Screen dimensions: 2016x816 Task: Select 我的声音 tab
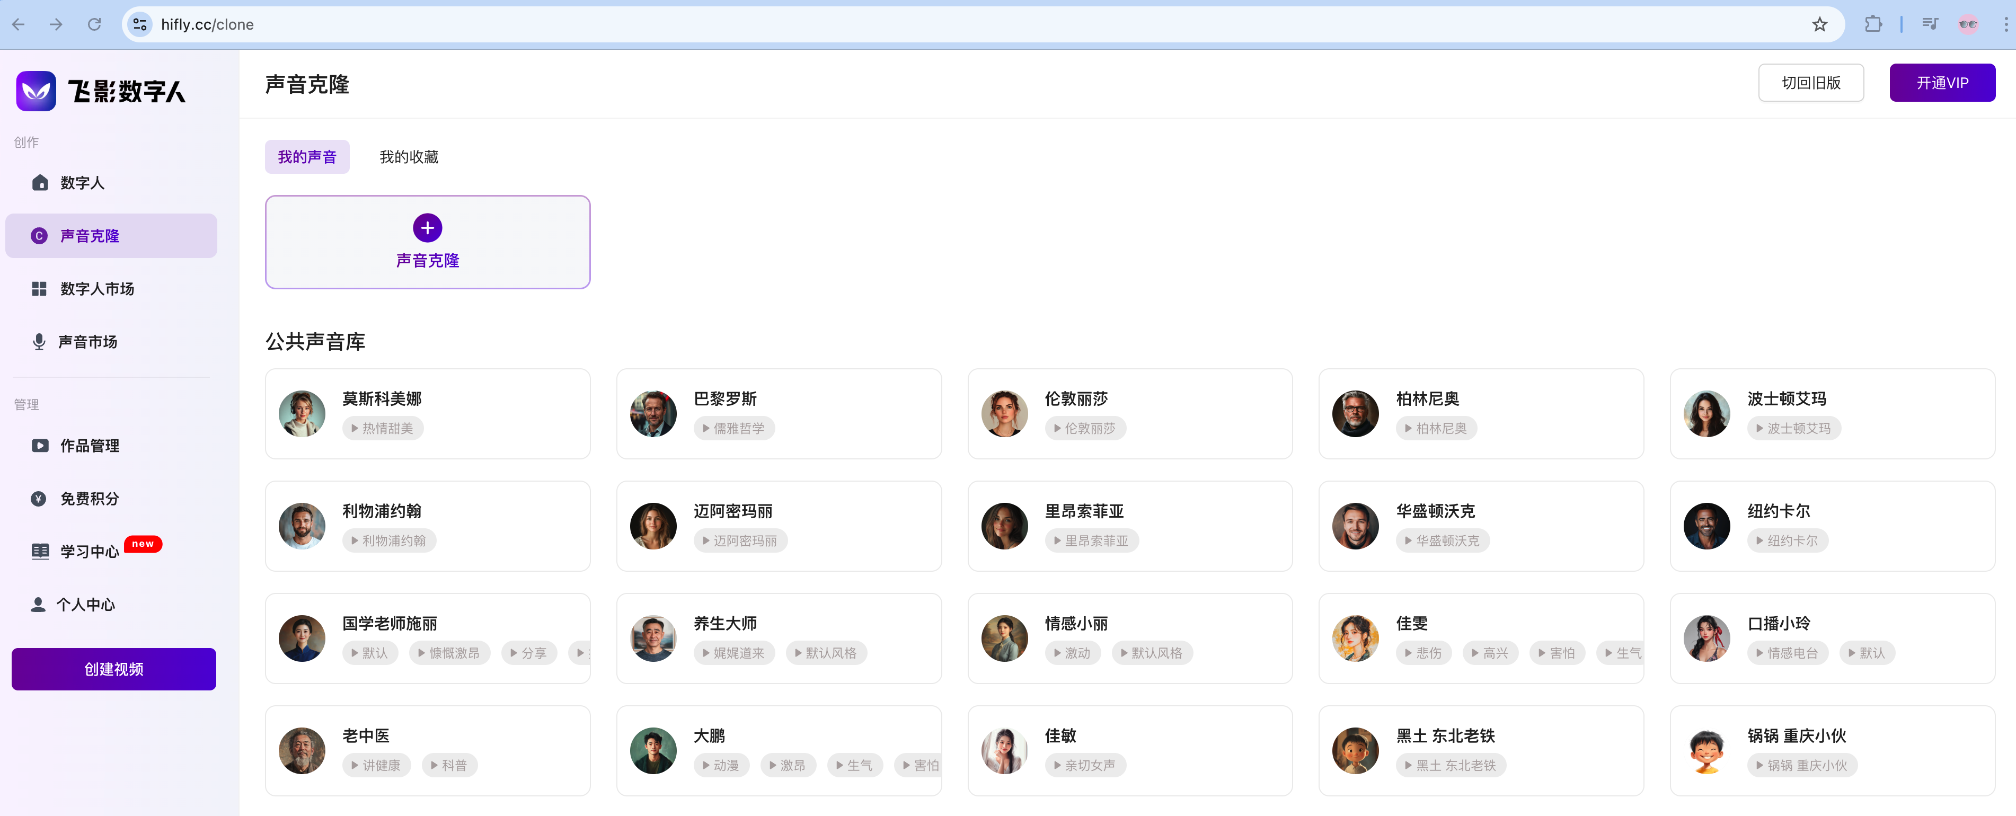coord(307,156)
